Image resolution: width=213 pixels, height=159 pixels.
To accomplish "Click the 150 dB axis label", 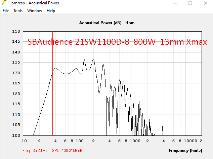I will pos(16,31).
